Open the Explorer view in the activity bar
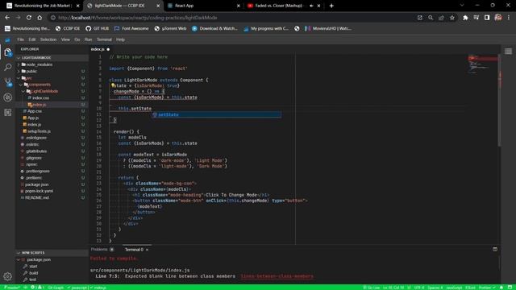Image resolution: width=516 pixels, height=290 pixels. (x=8, y=52)
